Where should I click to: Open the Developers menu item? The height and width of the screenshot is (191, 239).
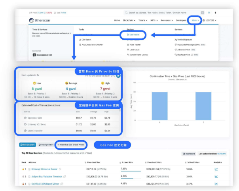181,20
